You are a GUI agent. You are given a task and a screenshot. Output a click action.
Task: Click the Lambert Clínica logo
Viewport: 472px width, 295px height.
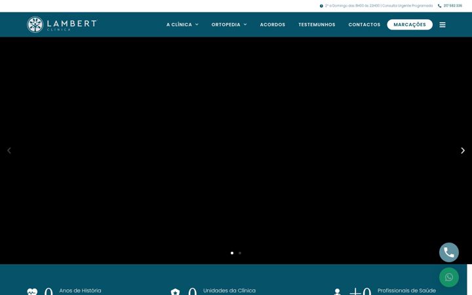62,24
